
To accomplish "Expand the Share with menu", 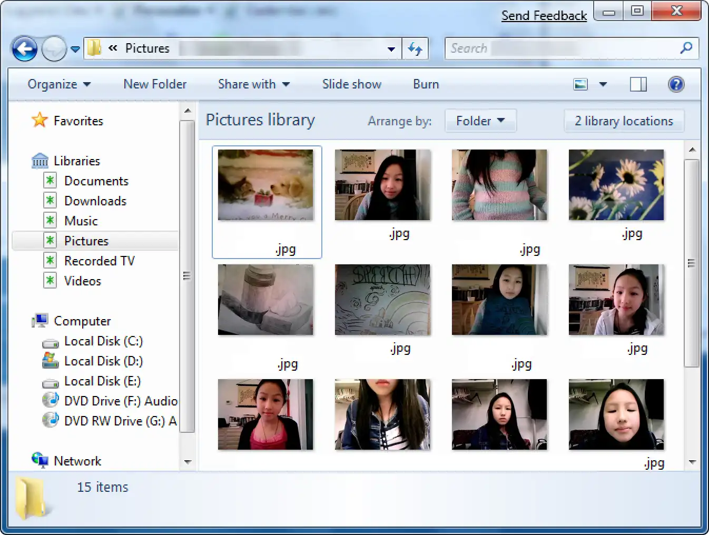I will [253, 84].
